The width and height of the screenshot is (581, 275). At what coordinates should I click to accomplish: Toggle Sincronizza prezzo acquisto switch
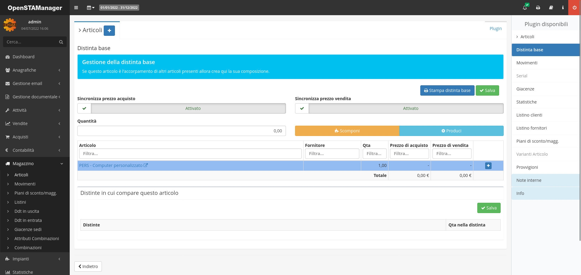tap(181, 108)
